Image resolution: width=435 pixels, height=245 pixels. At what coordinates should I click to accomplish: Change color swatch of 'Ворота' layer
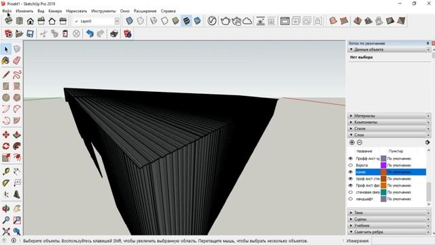383,165
